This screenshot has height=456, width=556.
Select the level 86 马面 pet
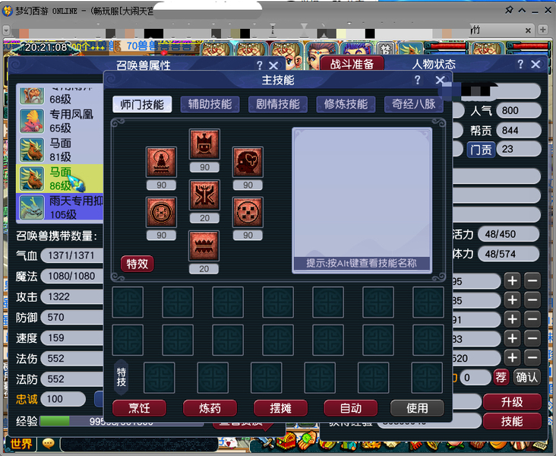tap(60, 179)
